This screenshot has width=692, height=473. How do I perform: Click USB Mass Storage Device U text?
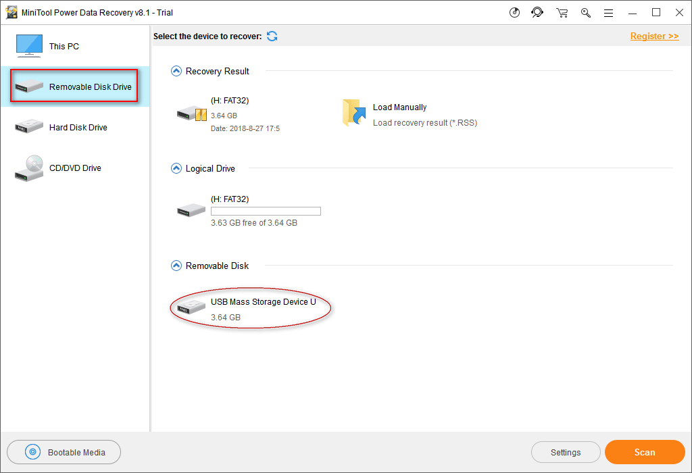[x=264, y=302]
